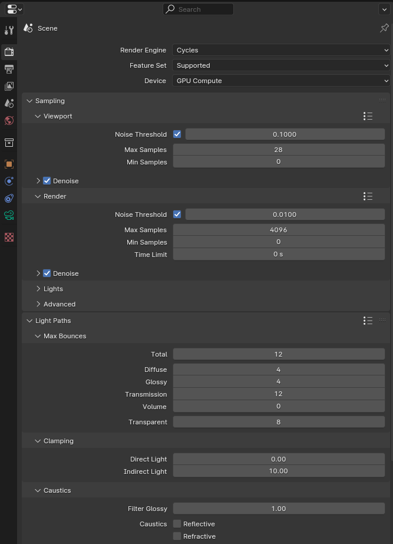Open the Tool properties tab
The image size is (393, 544).
point(9,31)
